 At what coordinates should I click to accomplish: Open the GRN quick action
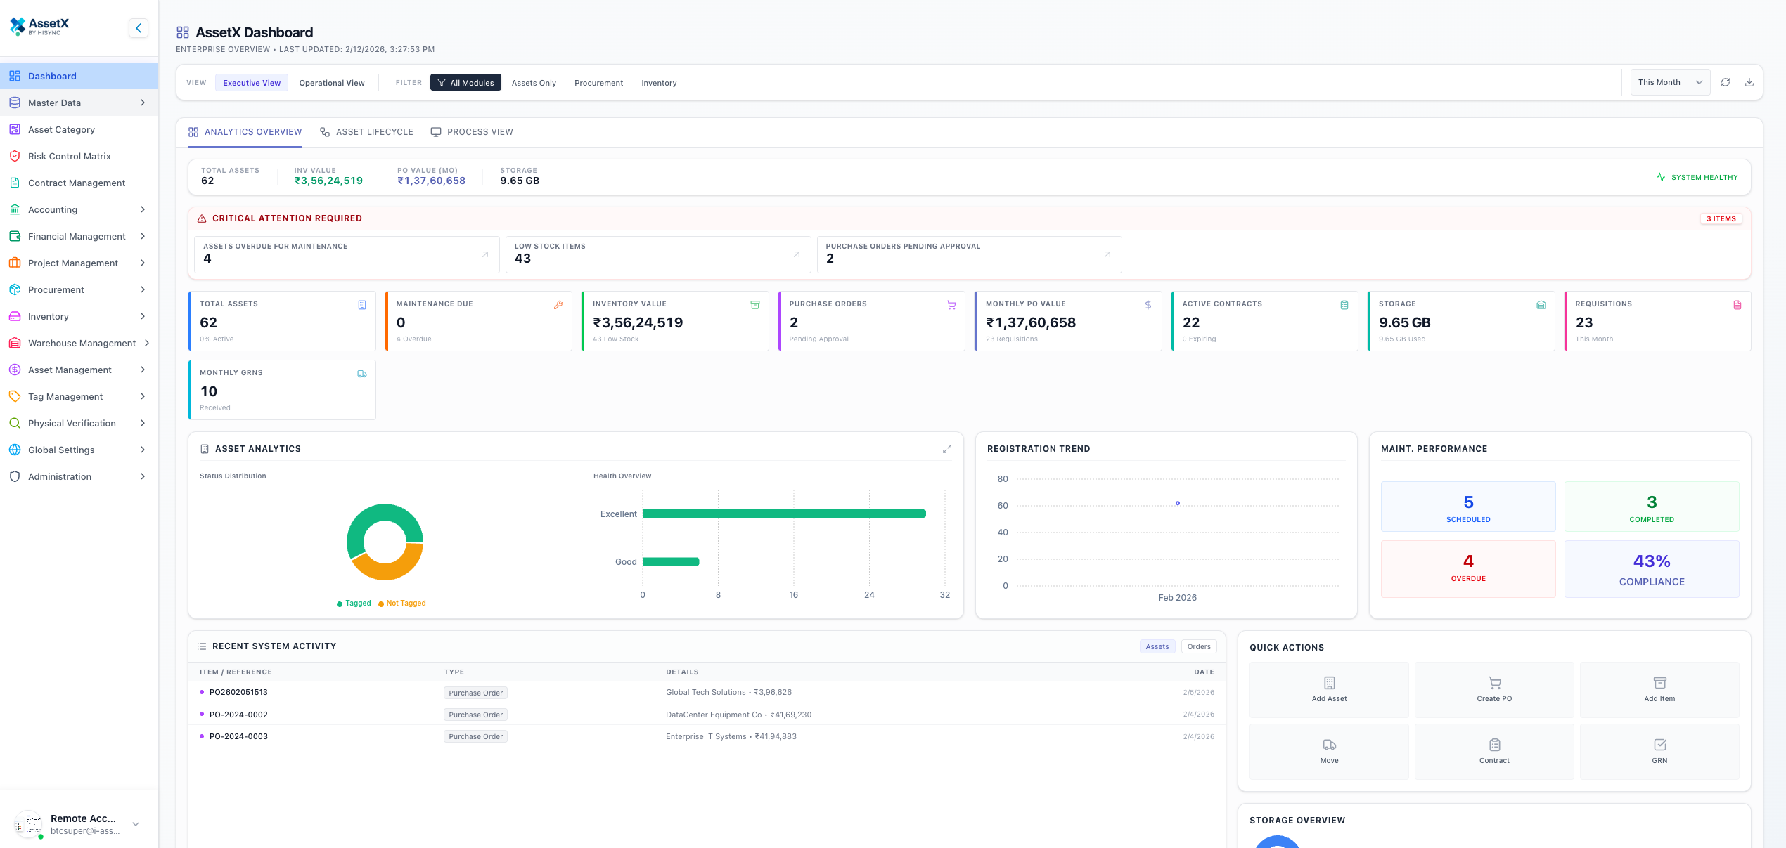pyautogui.click(x=1659, y=751)
